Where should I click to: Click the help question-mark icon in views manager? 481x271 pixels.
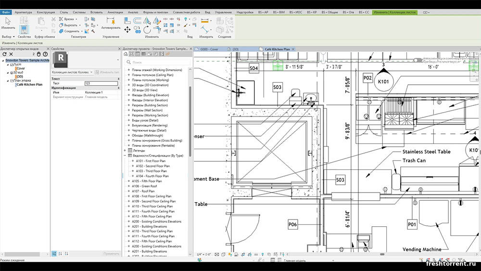point(46,54)
